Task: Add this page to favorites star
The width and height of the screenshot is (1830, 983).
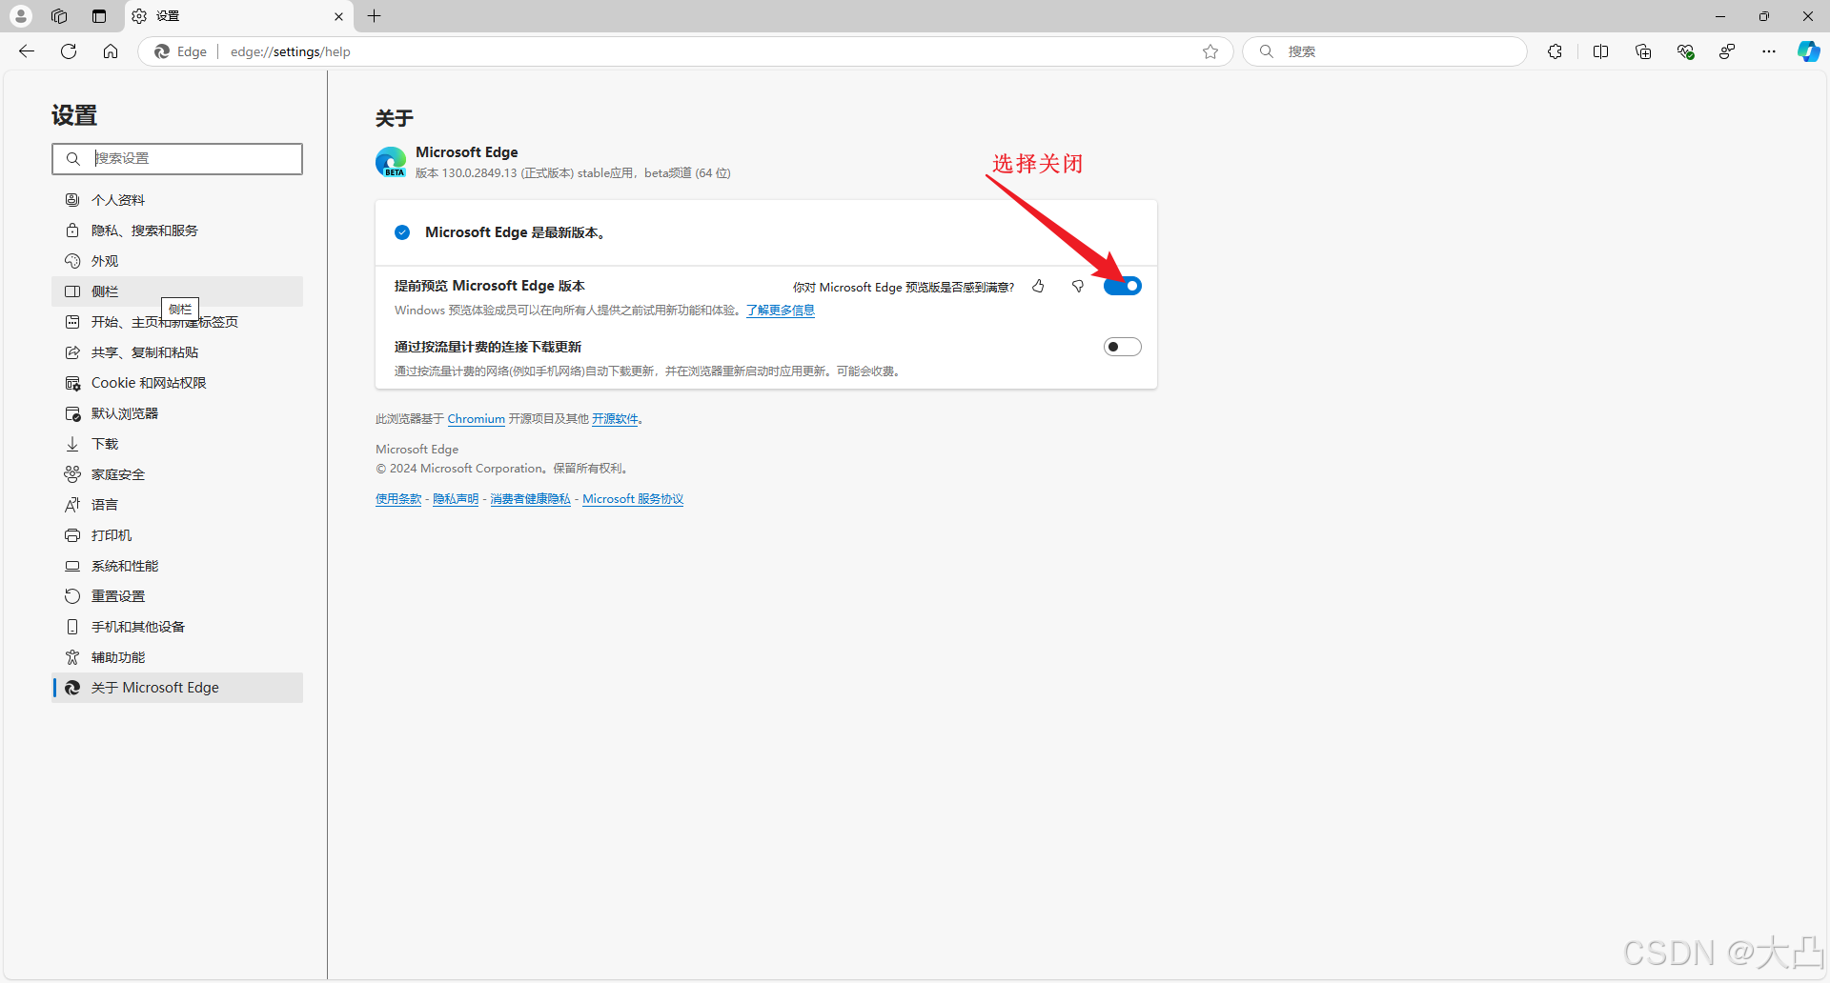Action: (1210, 51)
